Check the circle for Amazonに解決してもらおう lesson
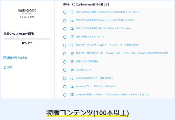Image resolution: width=175 pixels, height=120 pixels. pyautogui.click(x=64, y=95)
